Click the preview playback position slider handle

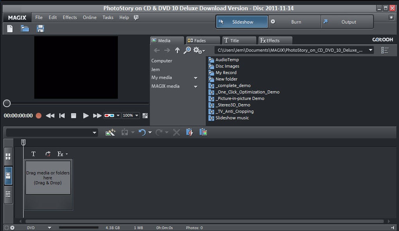click(7, 103)
